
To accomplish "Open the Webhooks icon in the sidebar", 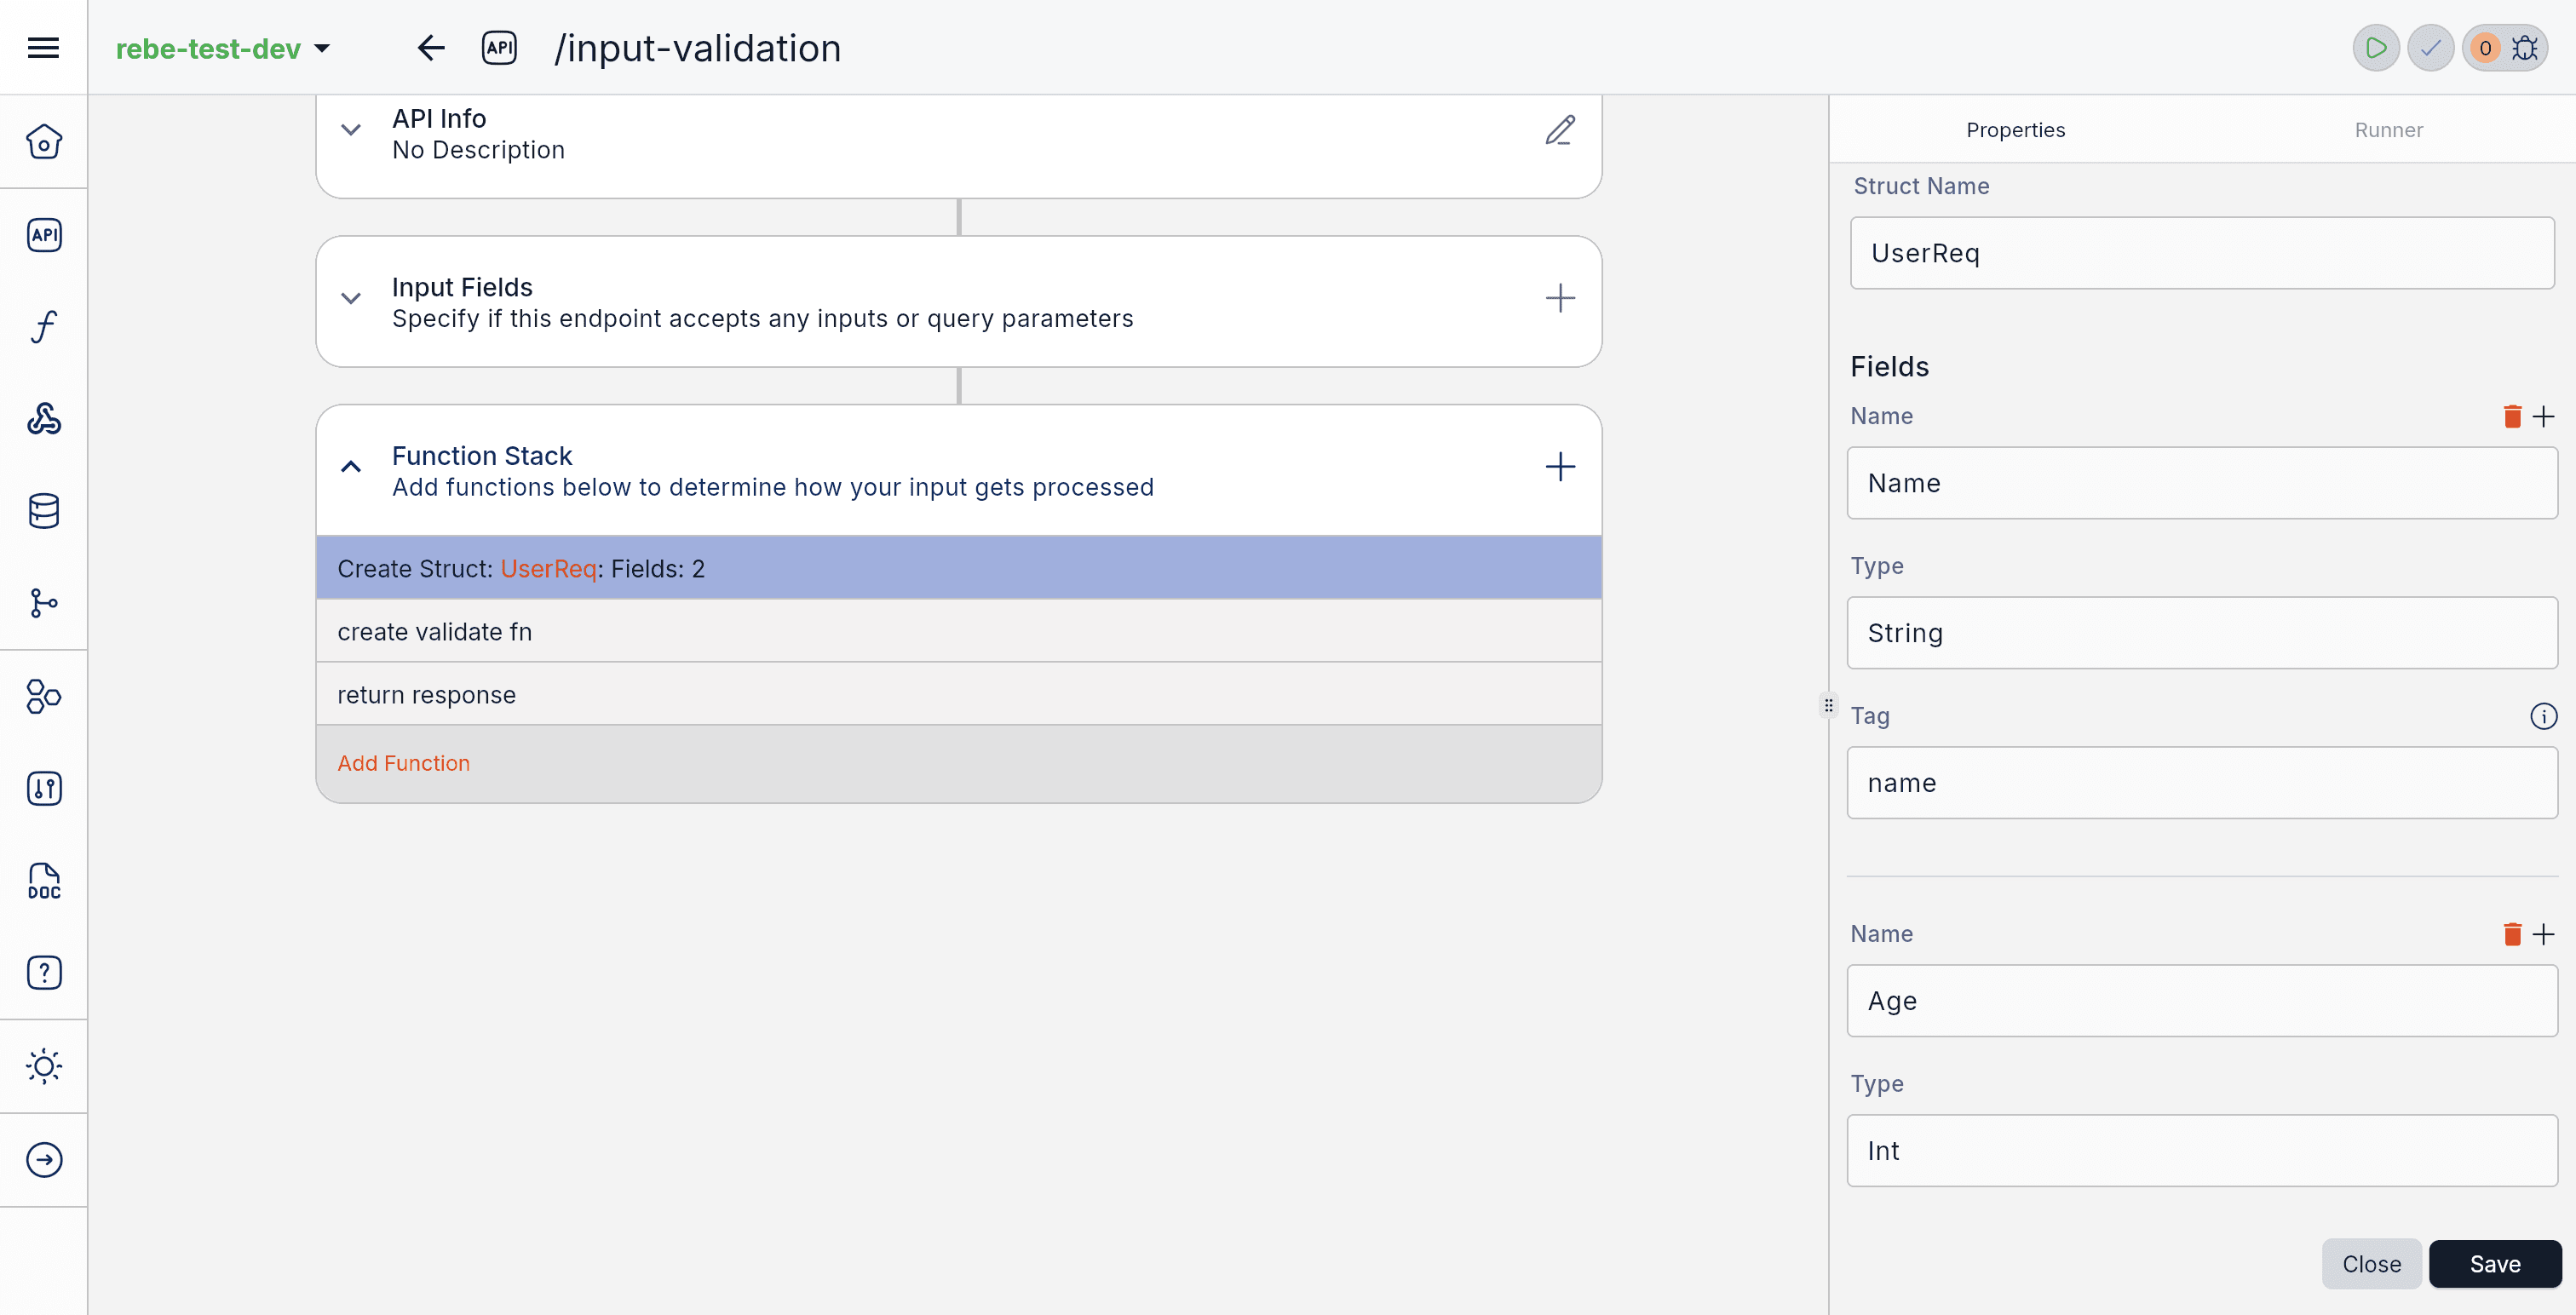I will coord(44,418).
